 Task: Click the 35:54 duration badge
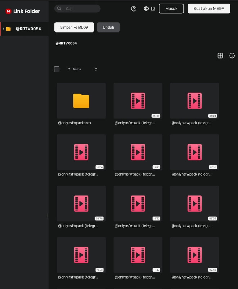pyautogui.click(x=156, y=116)
